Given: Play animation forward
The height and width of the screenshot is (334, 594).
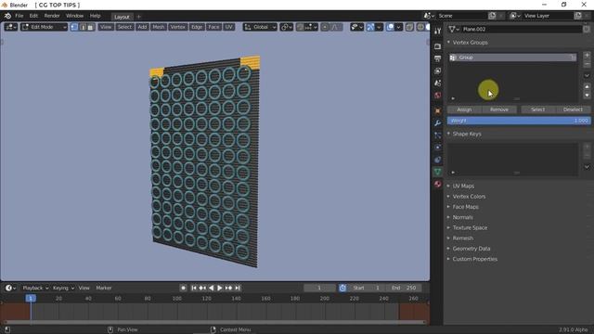Looking at the screenshot, I should (220, 288).
